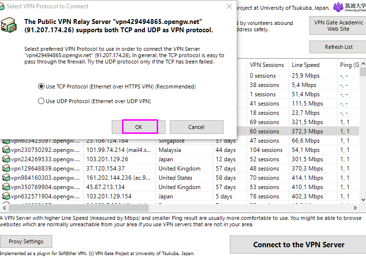Click server icon for vpn632571904.opengw
The width and height of the screenshot is (366, 258).
coord(6,196)
